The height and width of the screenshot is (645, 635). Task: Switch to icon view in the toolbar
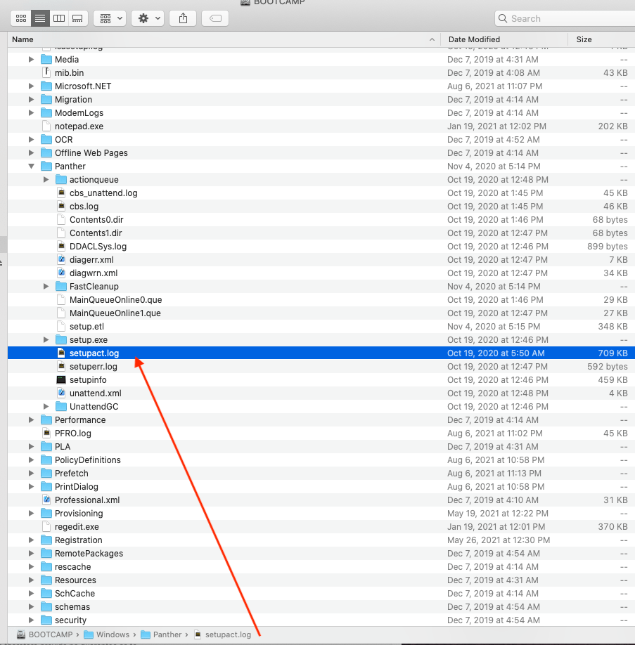coord(20,18)
